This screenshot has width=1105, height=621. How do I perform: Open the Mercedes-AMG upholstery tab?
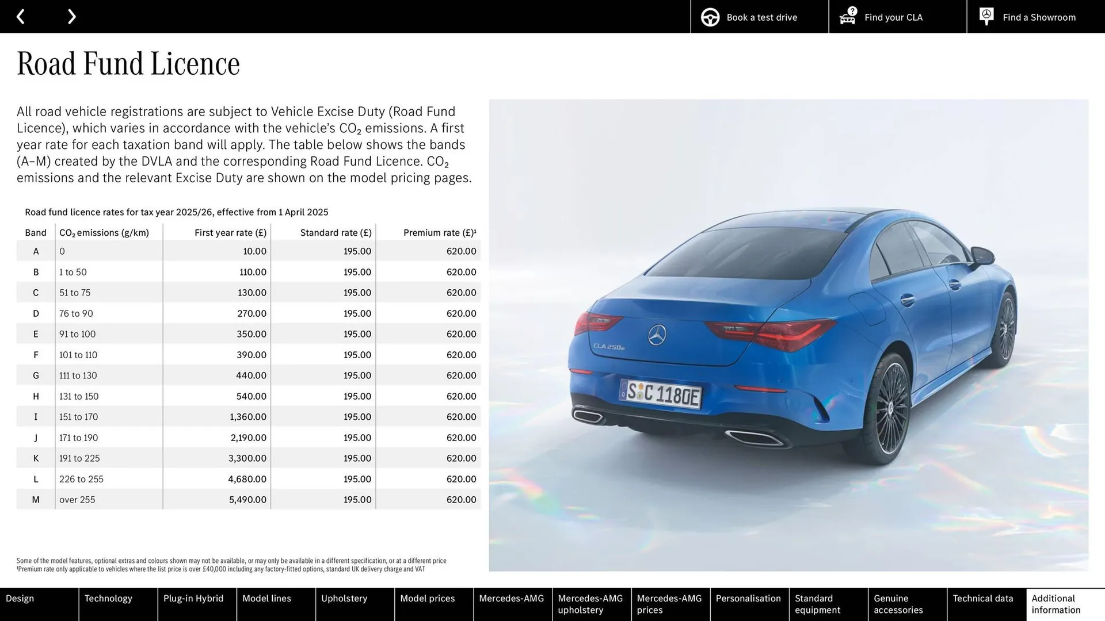pyautogui.click(x=591, y=604)
